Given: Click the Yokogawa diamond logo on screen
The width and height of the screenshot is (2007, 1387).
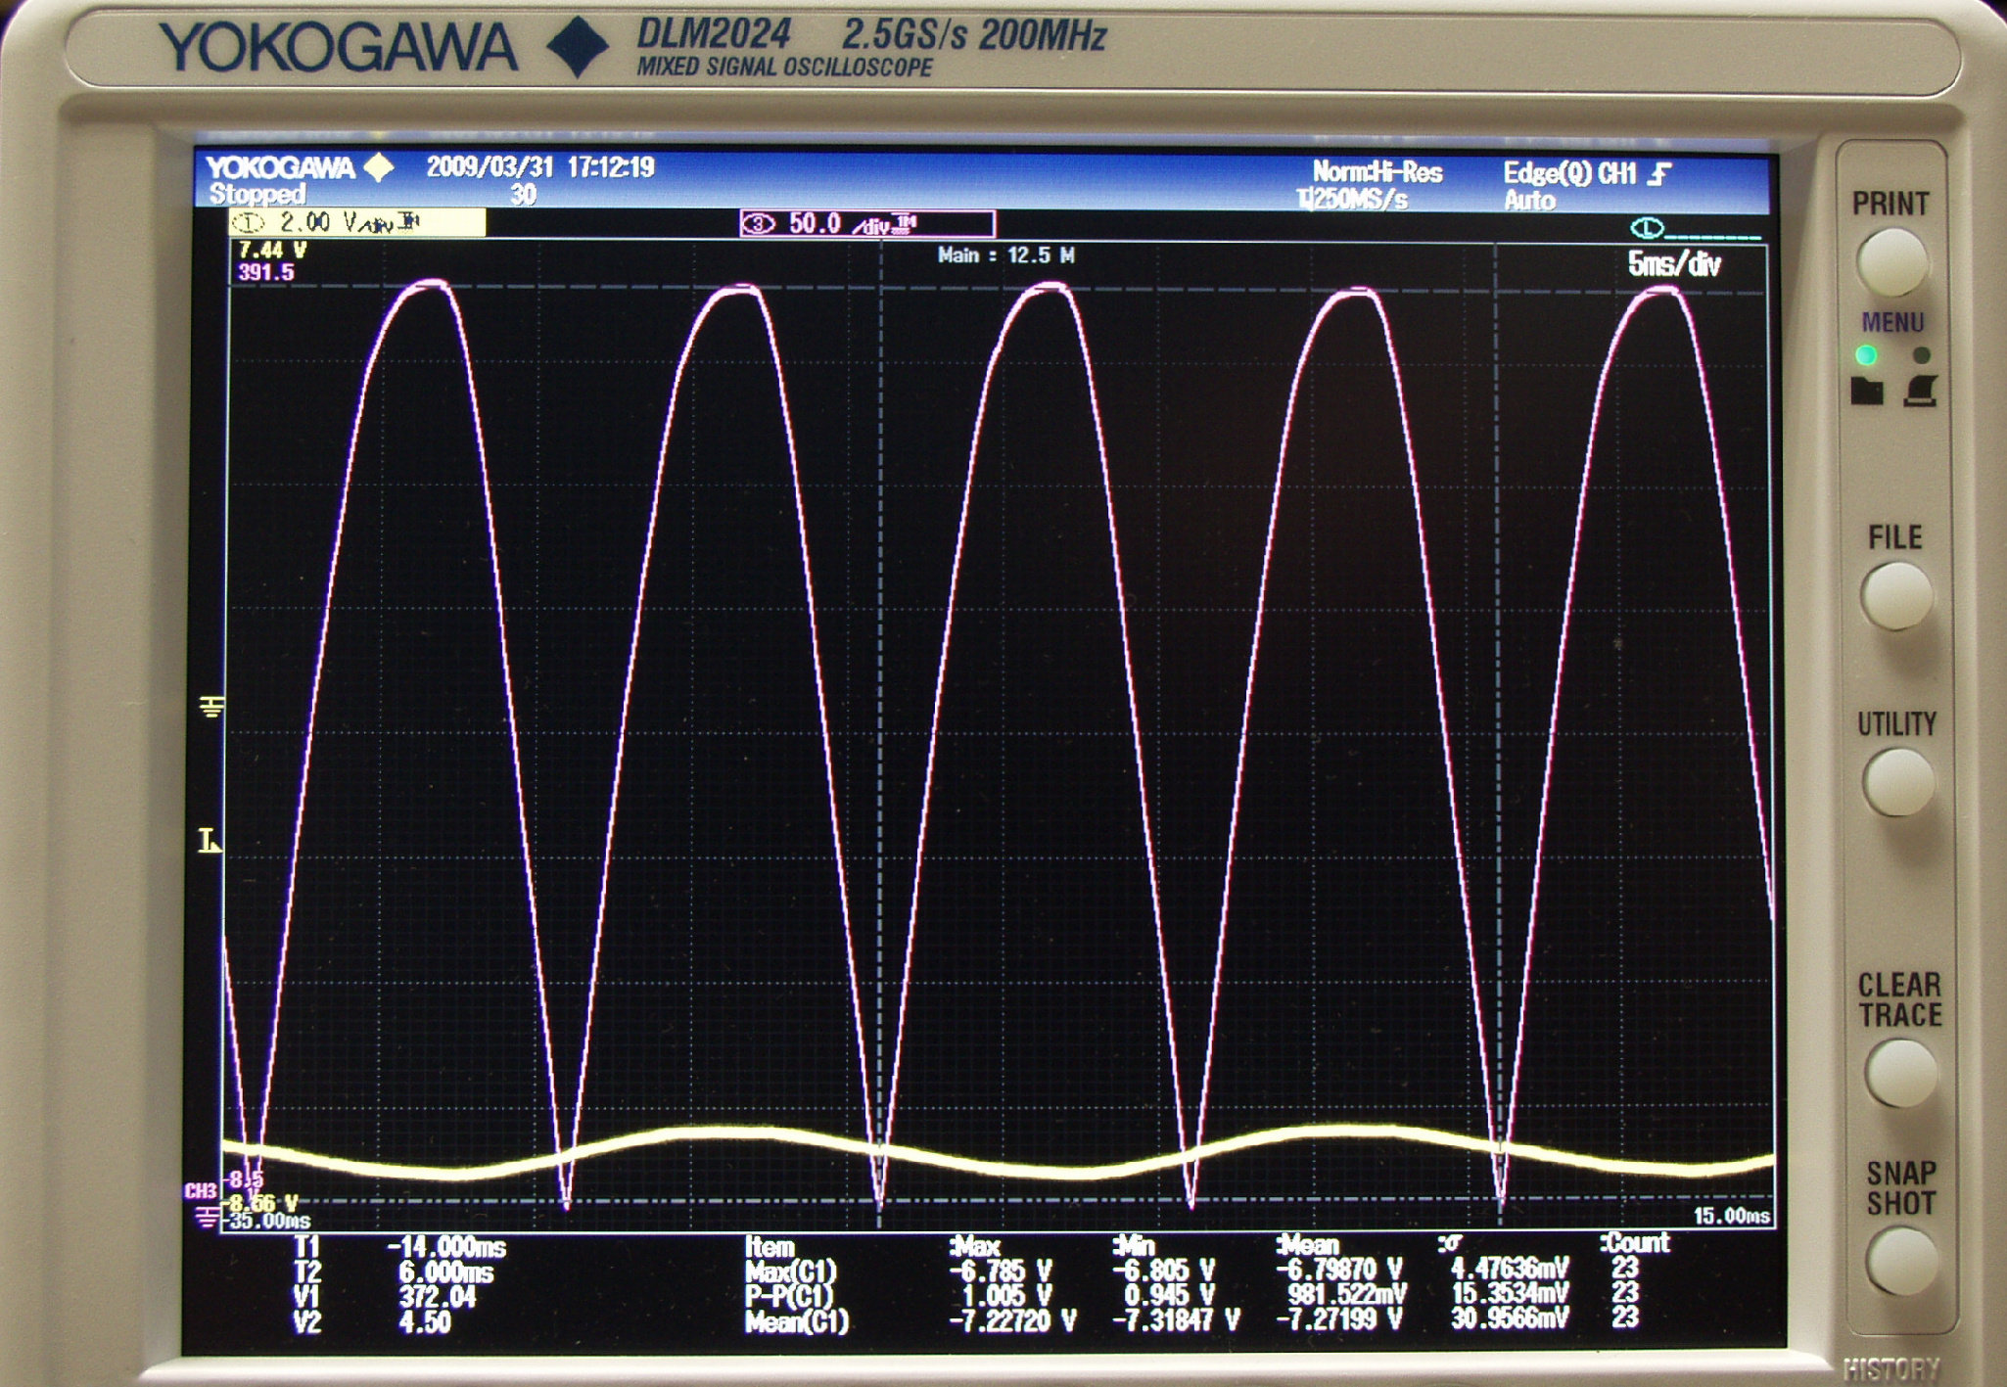Looking at the screenshot, I should pos(379,167).
